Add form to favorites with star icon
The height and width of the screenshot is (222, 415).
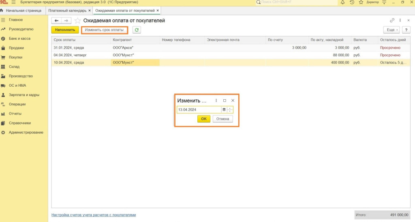click(x=77, y=21)
